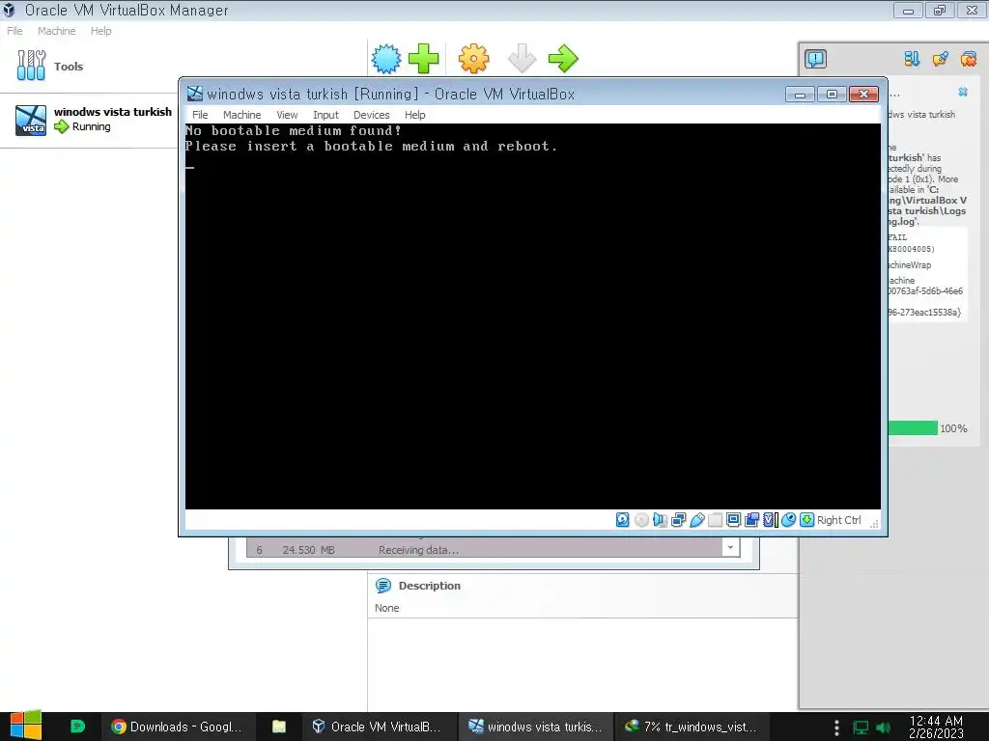Click the optical disc status bar icon
Viewport: 989px width, 741px height.
tap(641, 520)
